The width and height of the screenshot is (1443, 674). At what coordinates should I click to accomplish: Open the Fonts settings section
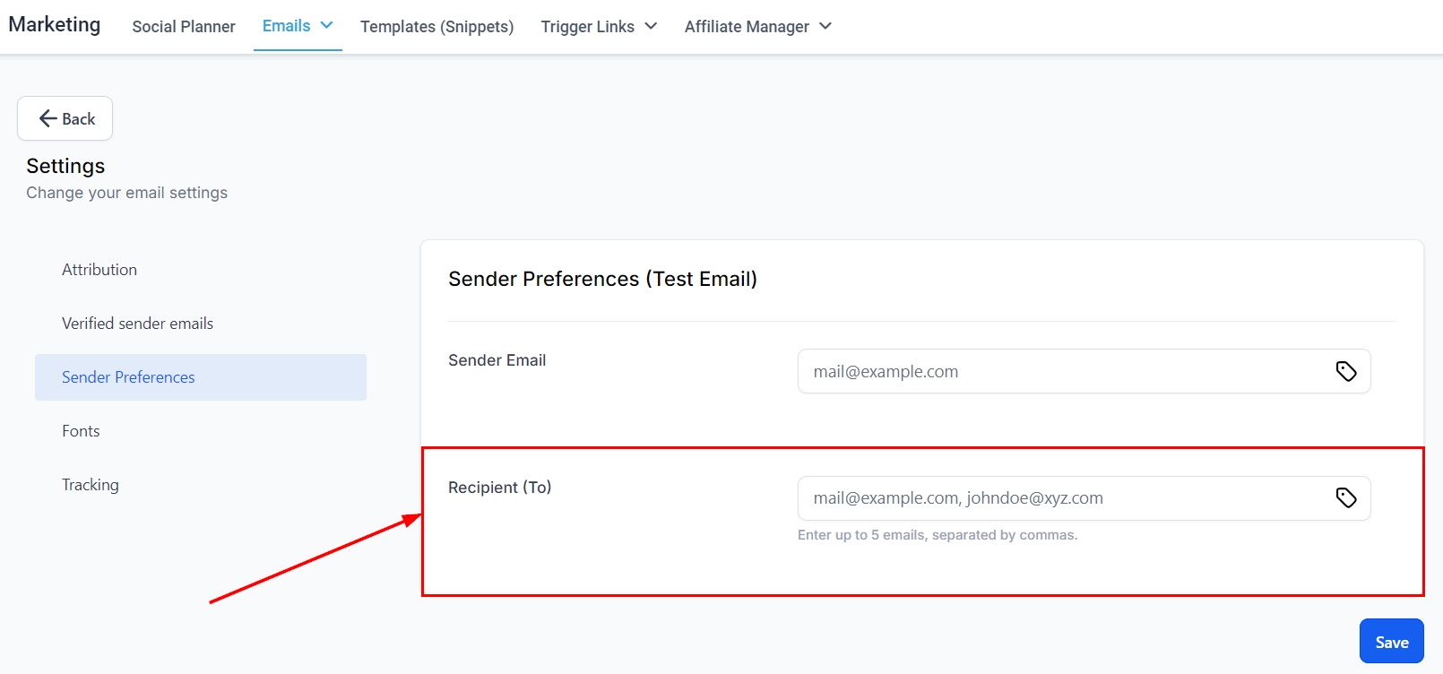[x=81, y=431]
